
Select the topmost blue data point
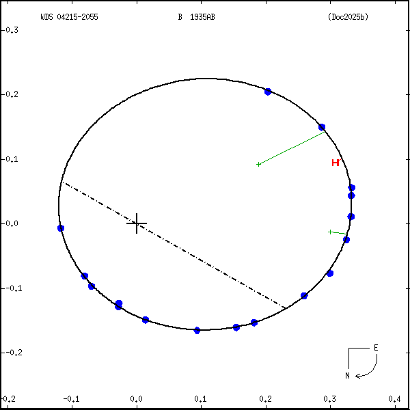(x=268, y=92)
